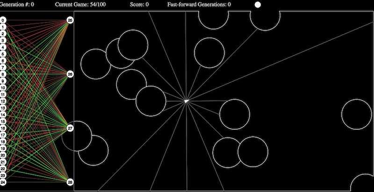
Task: Click the leftmost asteroid in upper-left cluster
Action: click(x=96, y=64)
